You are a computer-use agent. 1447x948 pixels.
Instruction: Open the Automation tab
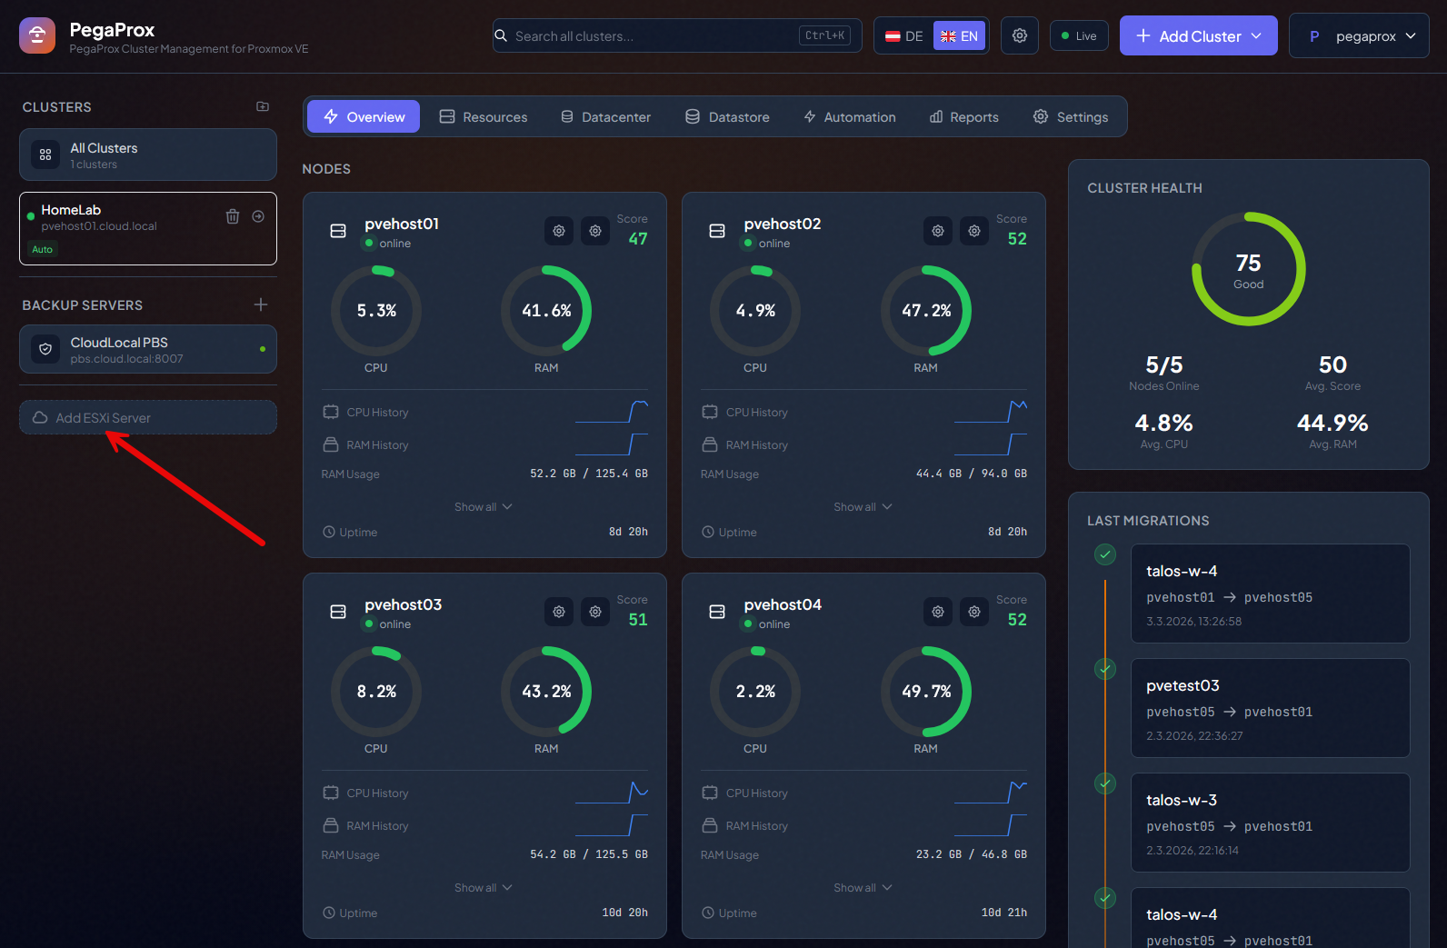pos(850,116)
